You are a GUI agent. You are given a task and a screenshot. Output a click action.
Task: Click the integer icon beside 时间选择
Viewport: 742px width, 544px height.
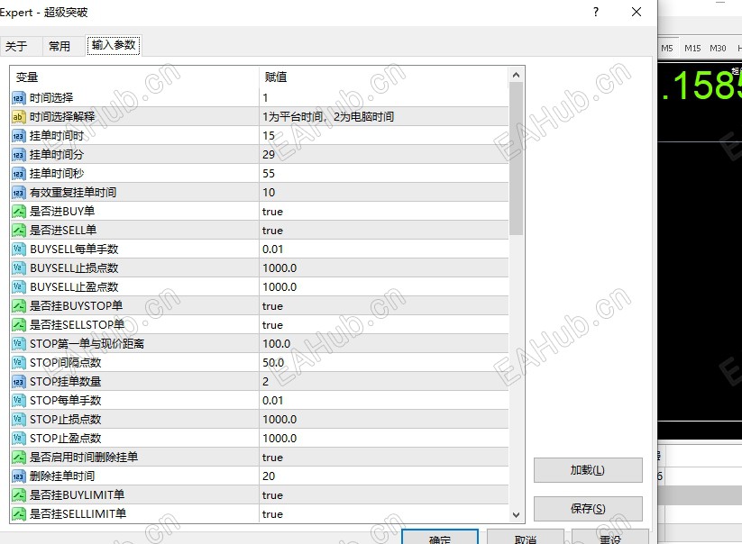[x=18, y=98]
